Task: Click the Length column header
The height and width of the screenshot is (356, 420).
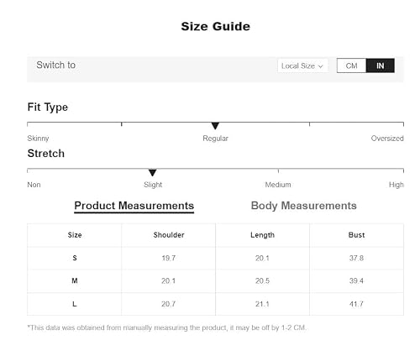Action: coord(262,235)
